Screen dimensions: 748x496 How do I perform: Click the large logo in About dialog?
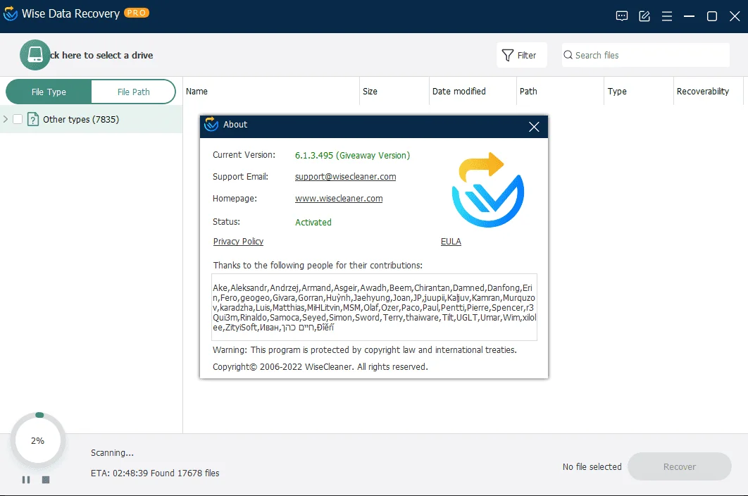coord(487,190)
